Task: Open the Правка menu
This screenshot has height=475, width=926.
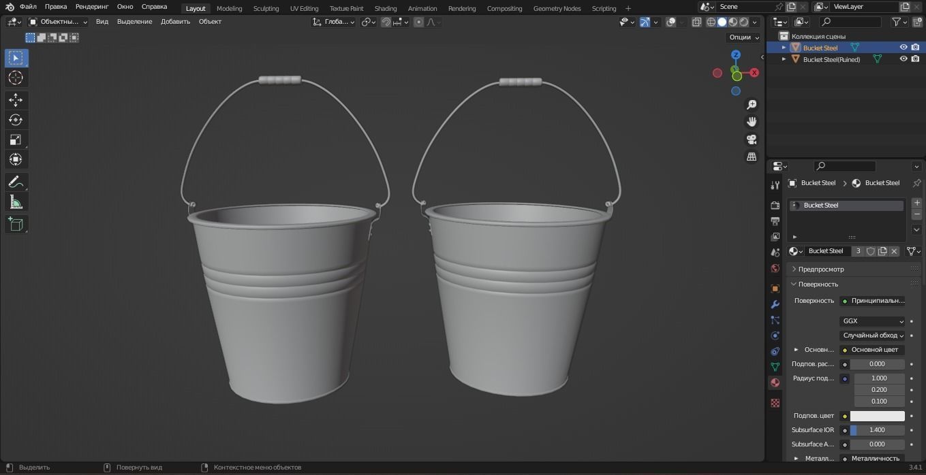Action: point(56,6)
